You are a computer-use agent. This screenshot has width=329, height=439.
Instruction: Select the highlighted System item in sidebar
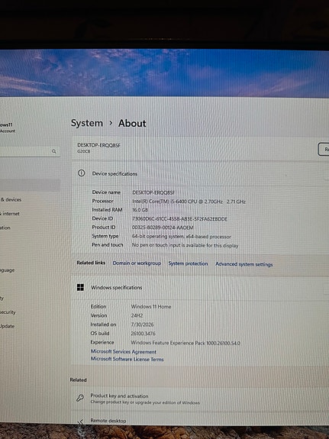[x=30, y=185]
